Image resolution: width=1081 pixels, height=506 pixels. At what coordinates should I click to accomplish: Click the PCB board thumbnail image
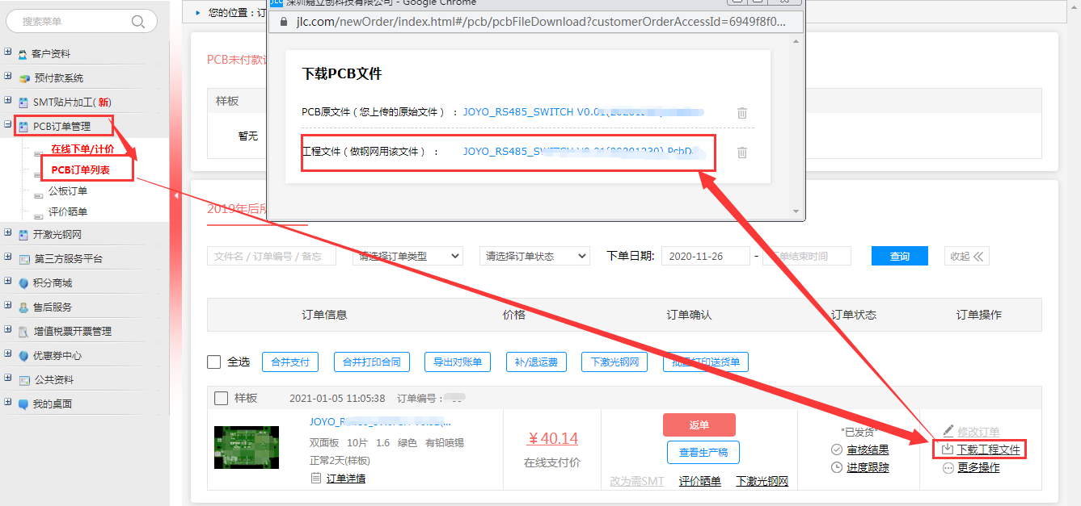(x=247, y=447)
